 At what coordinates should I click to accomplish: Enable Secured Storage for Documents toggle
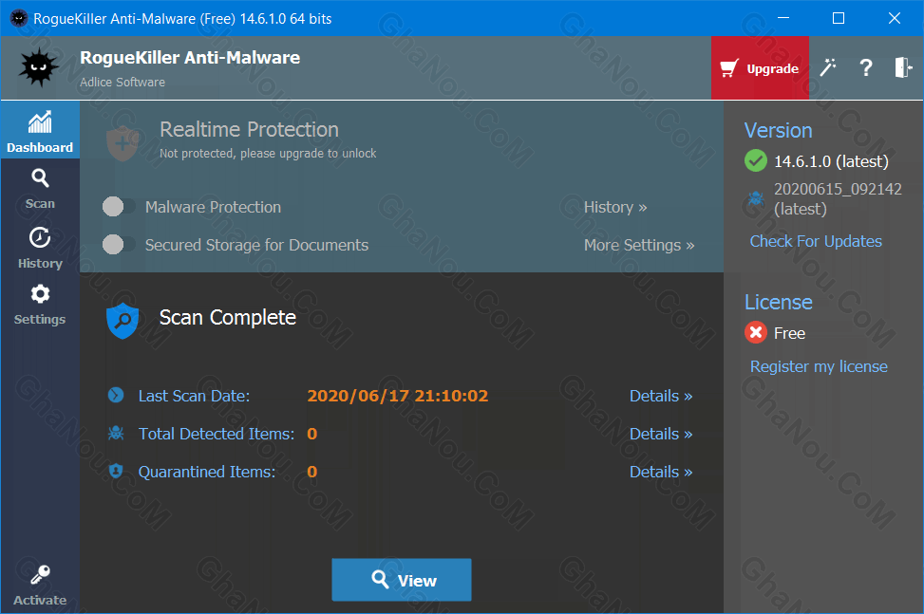[119, 245]
